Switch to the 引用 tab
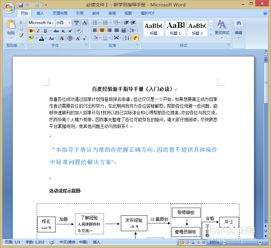Image resolution: width=271 pixels, height=248 pixels. (80, 13)
